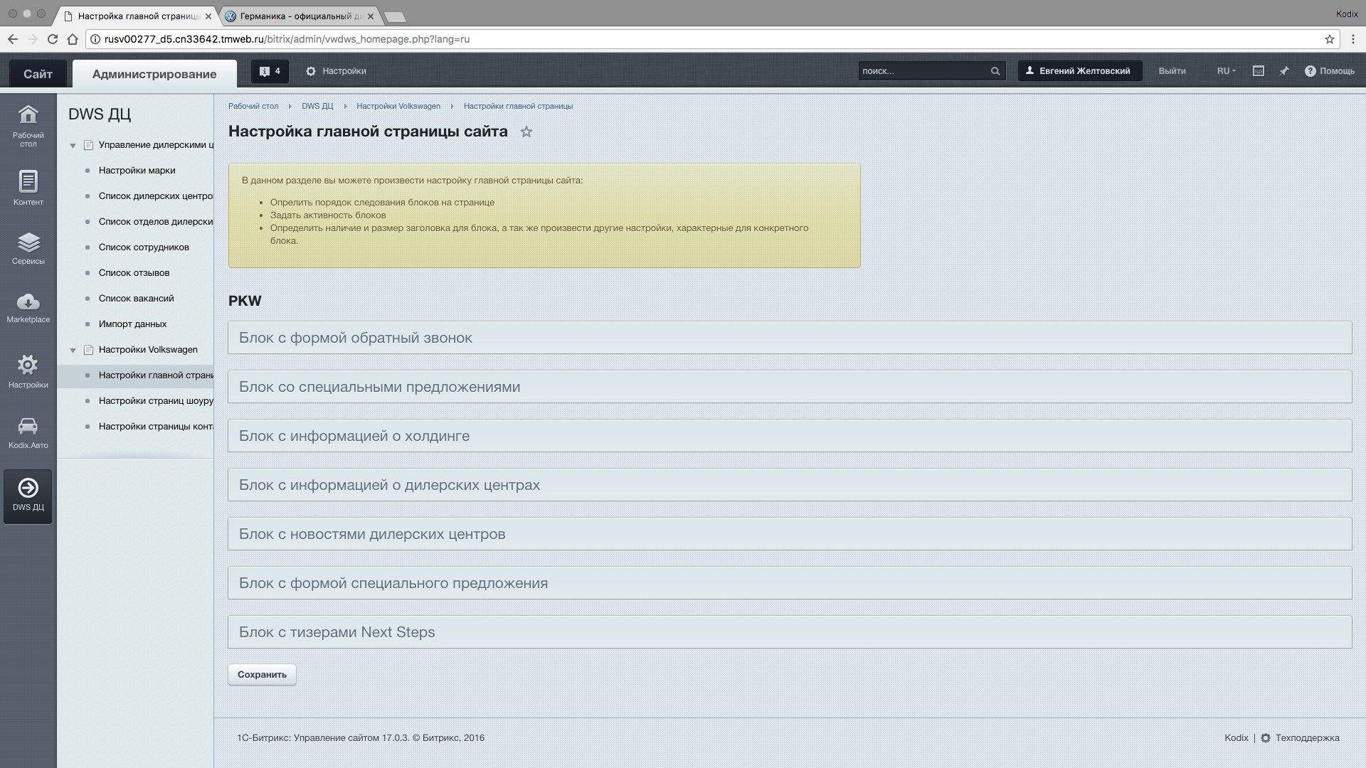Expand Блок с информацией о холдинге
The image size is (1366, 768).
790,436
